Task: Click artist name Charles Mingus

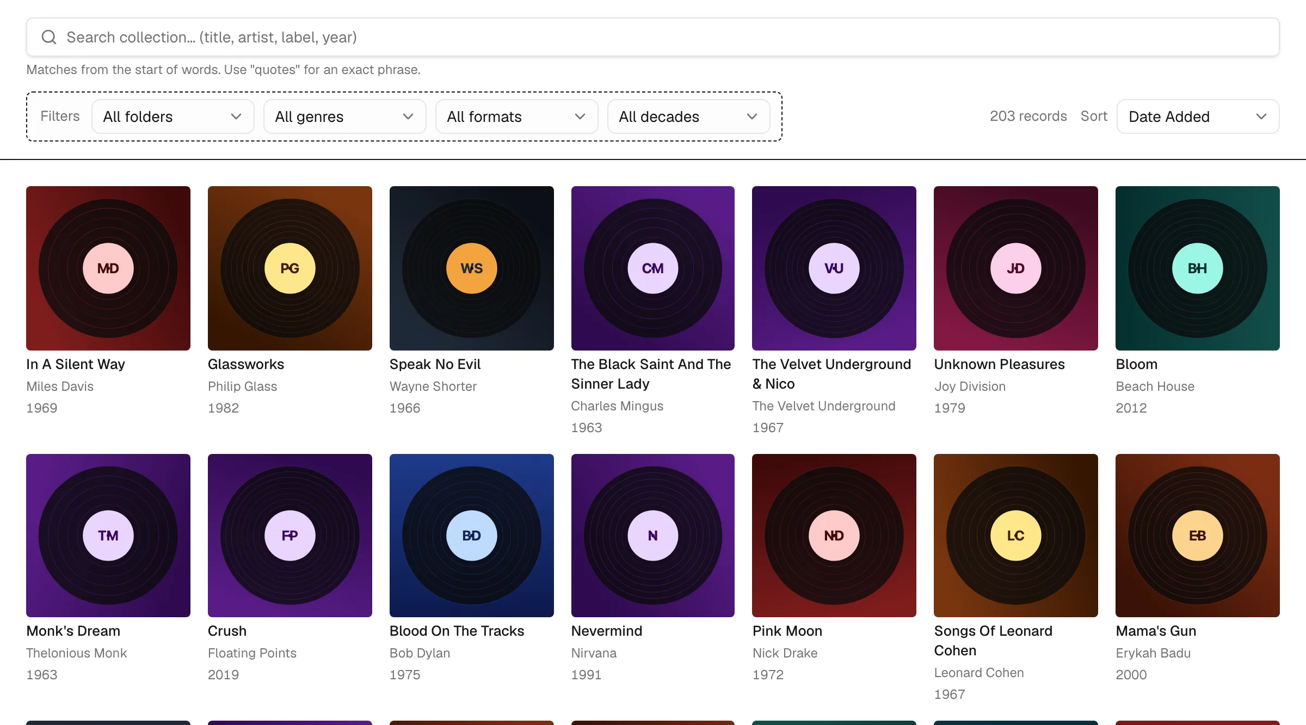Action: pos(618,406)
